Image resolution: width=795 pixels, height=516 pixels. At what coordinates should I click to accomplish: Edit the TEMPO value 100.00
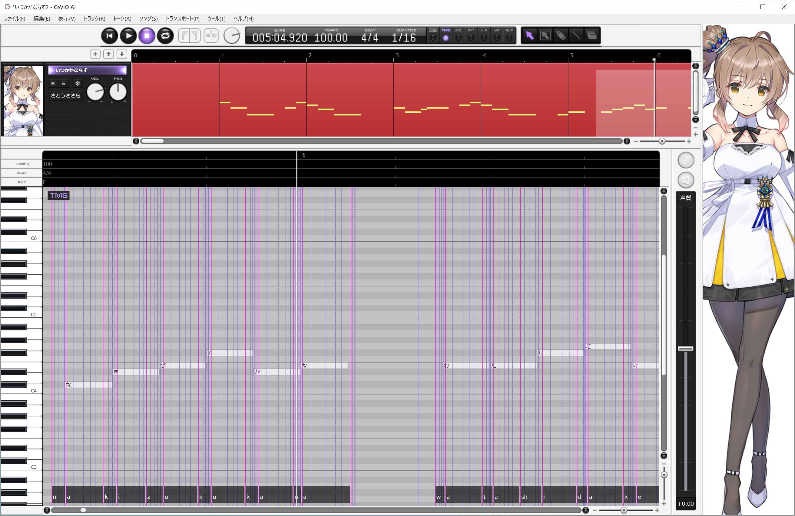click(331, 38)
